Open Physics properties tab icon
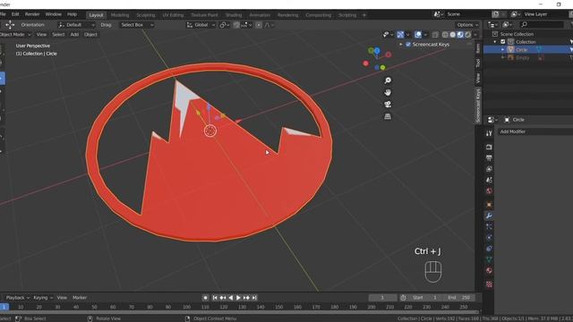This screenshot has height=322, width=573. pos(489,237)
